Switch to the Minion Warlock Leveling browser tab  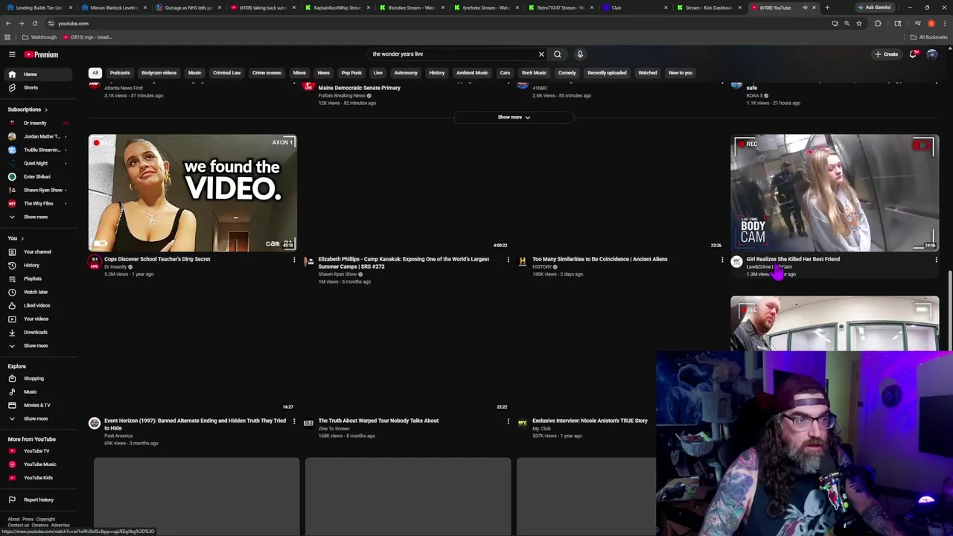click(x=113, y=7)
